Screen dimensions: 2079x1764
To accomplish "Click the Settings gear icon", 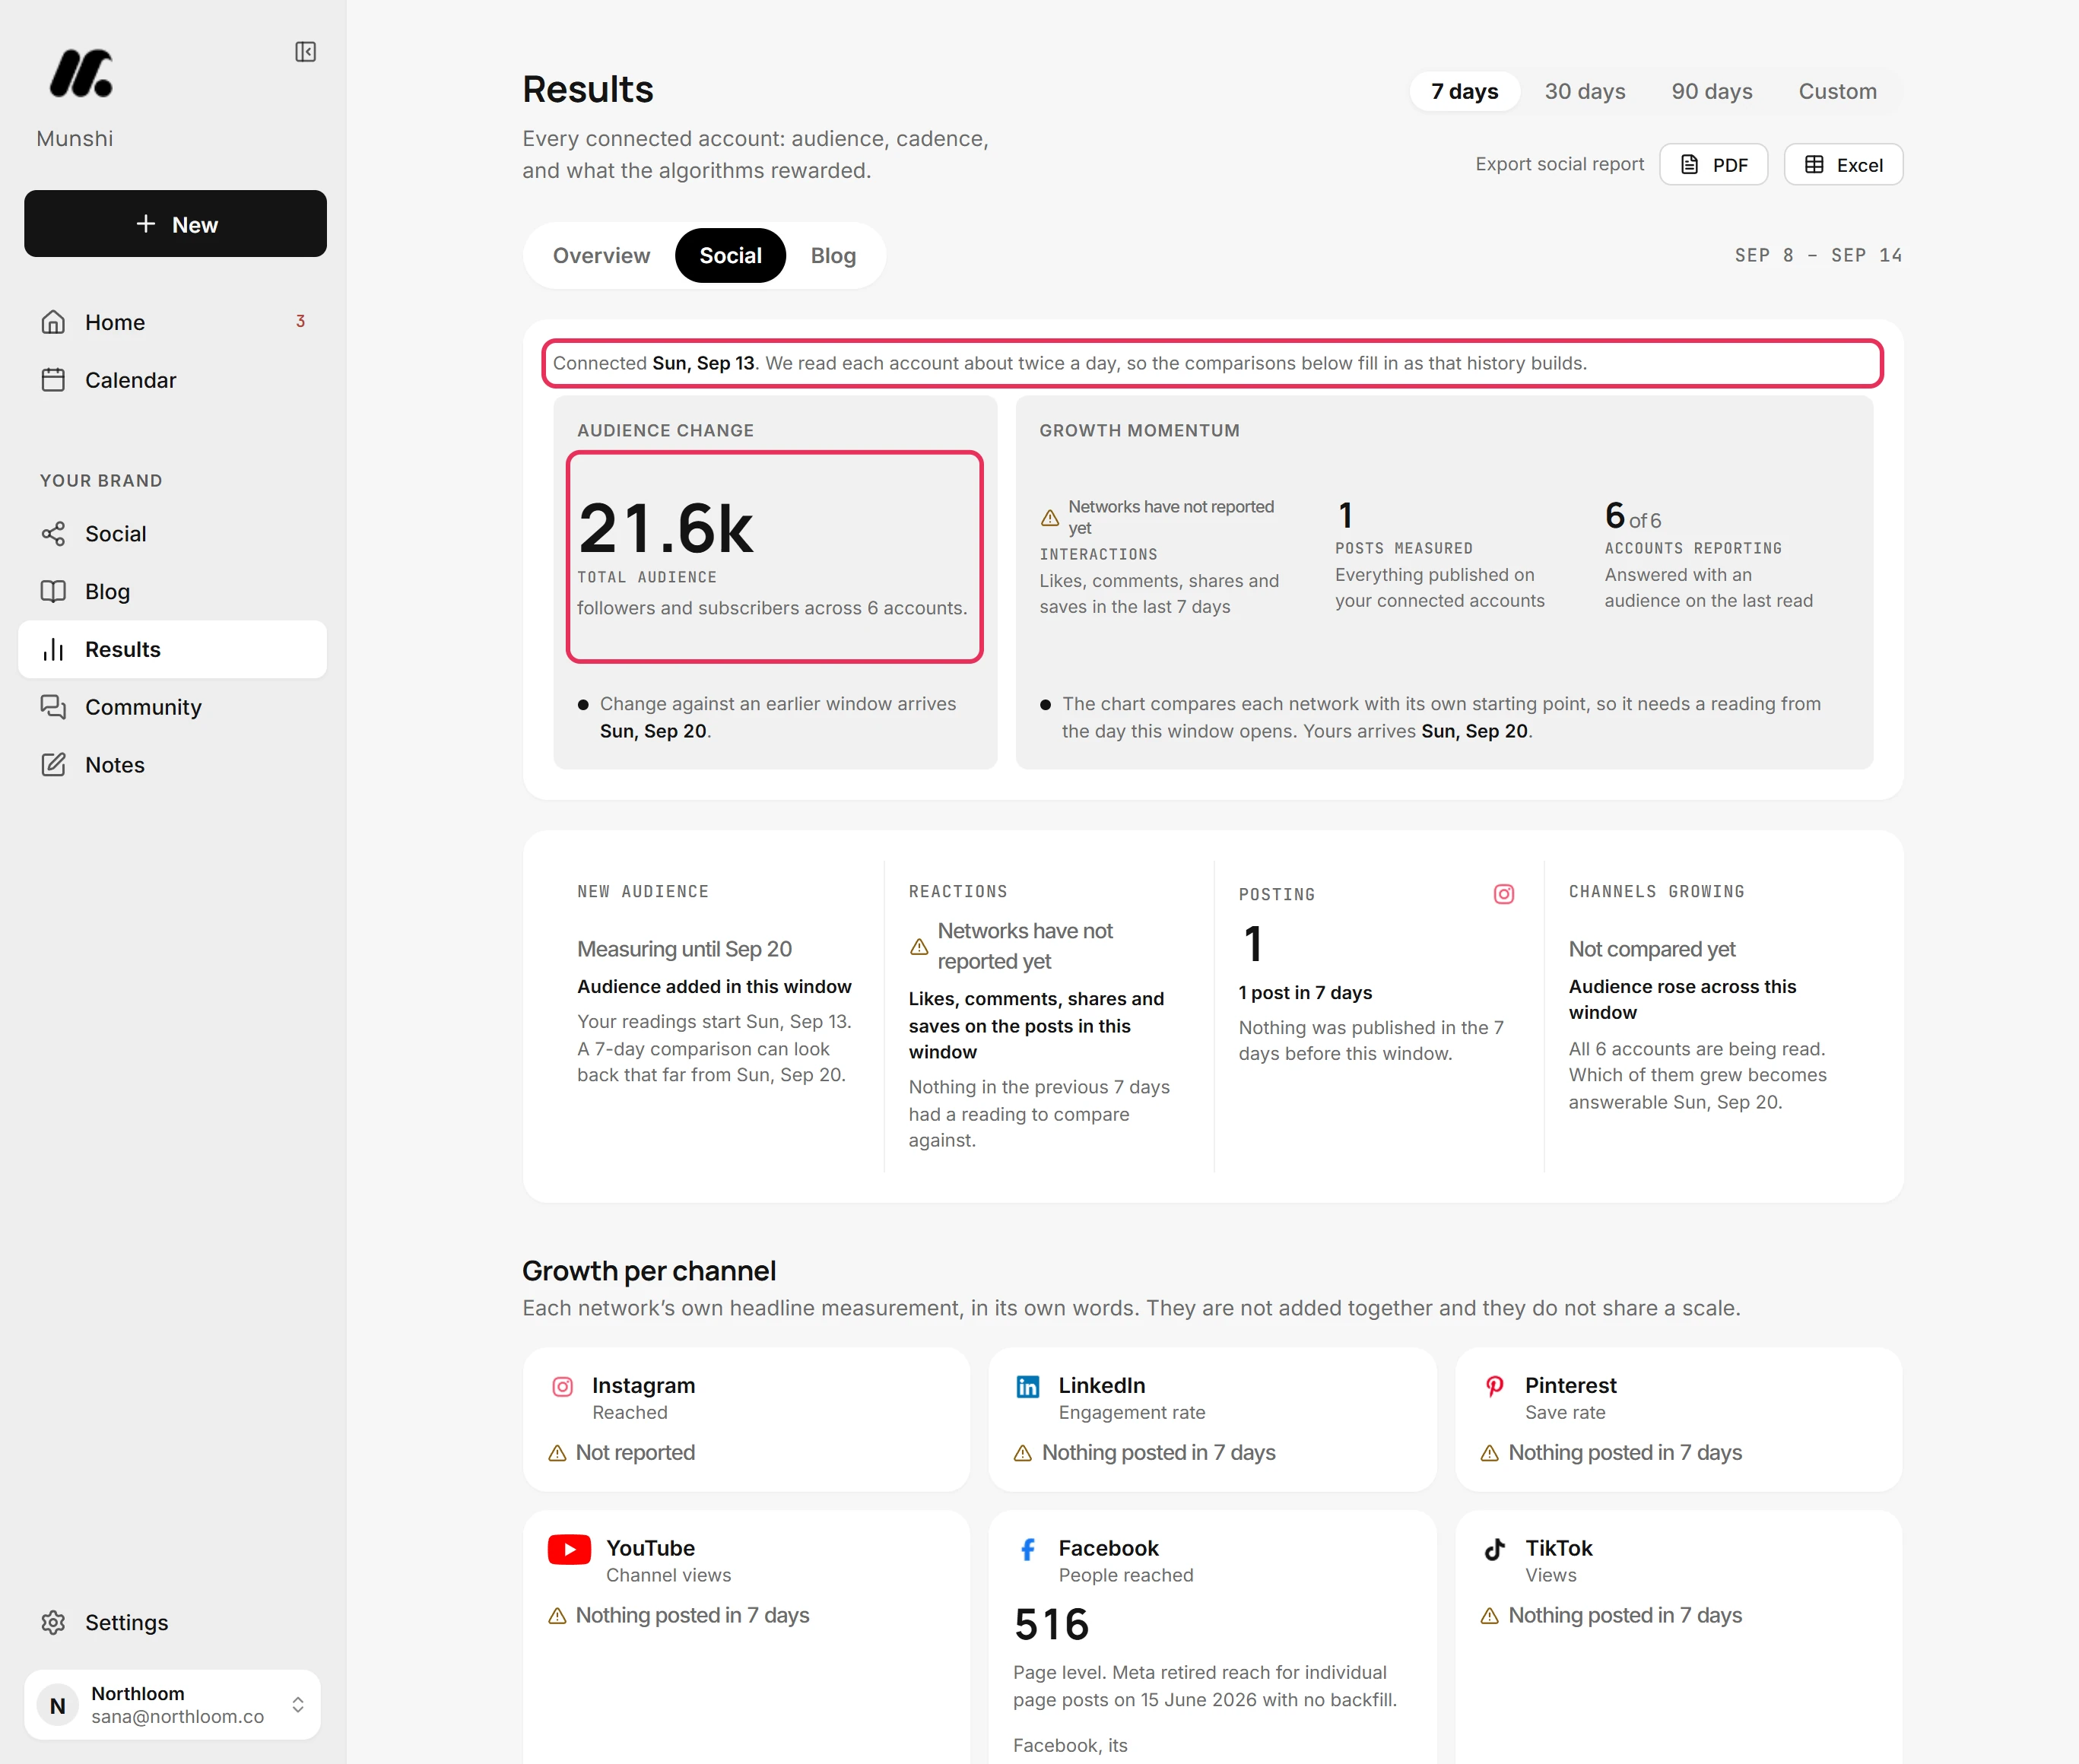I will 53,1622.
